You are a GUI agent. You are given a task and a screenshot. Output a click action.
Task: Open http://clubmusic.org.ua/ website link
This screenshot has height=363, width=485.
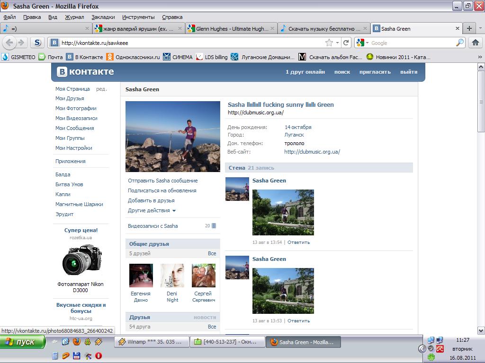[x=312, y=152]
